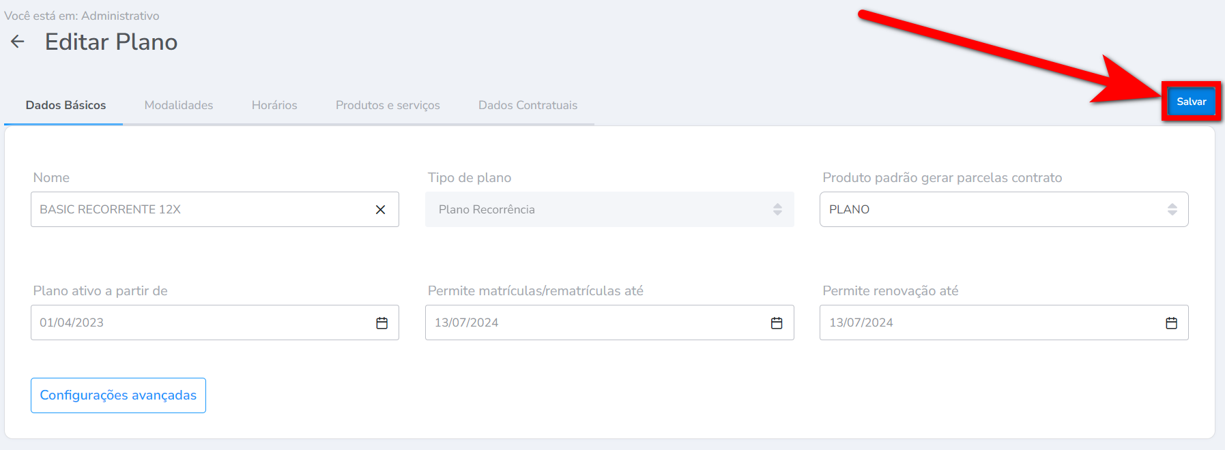Focus the Plano ativo a partir de date field
Screen dimensions: 1225x450
[198, 322]
